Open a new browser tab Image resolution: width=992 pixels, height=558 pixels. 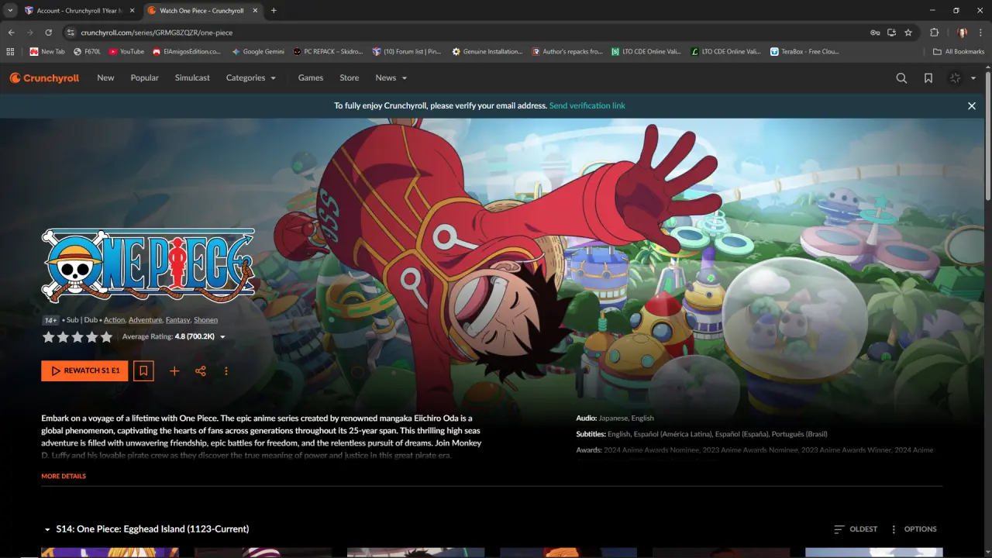pyautogui.click(x=274, y=11)
